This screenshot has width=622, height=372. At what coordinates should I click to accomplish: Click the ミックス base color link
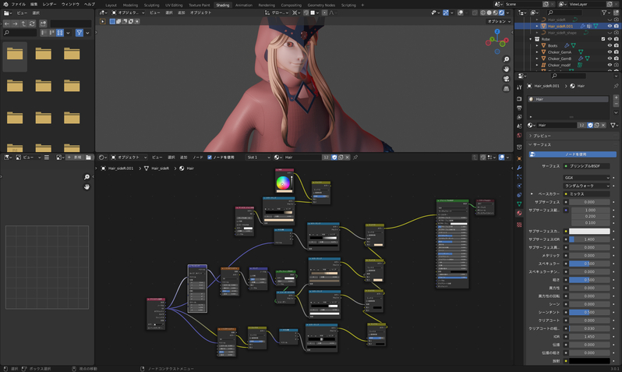click(x=587, y=193)
